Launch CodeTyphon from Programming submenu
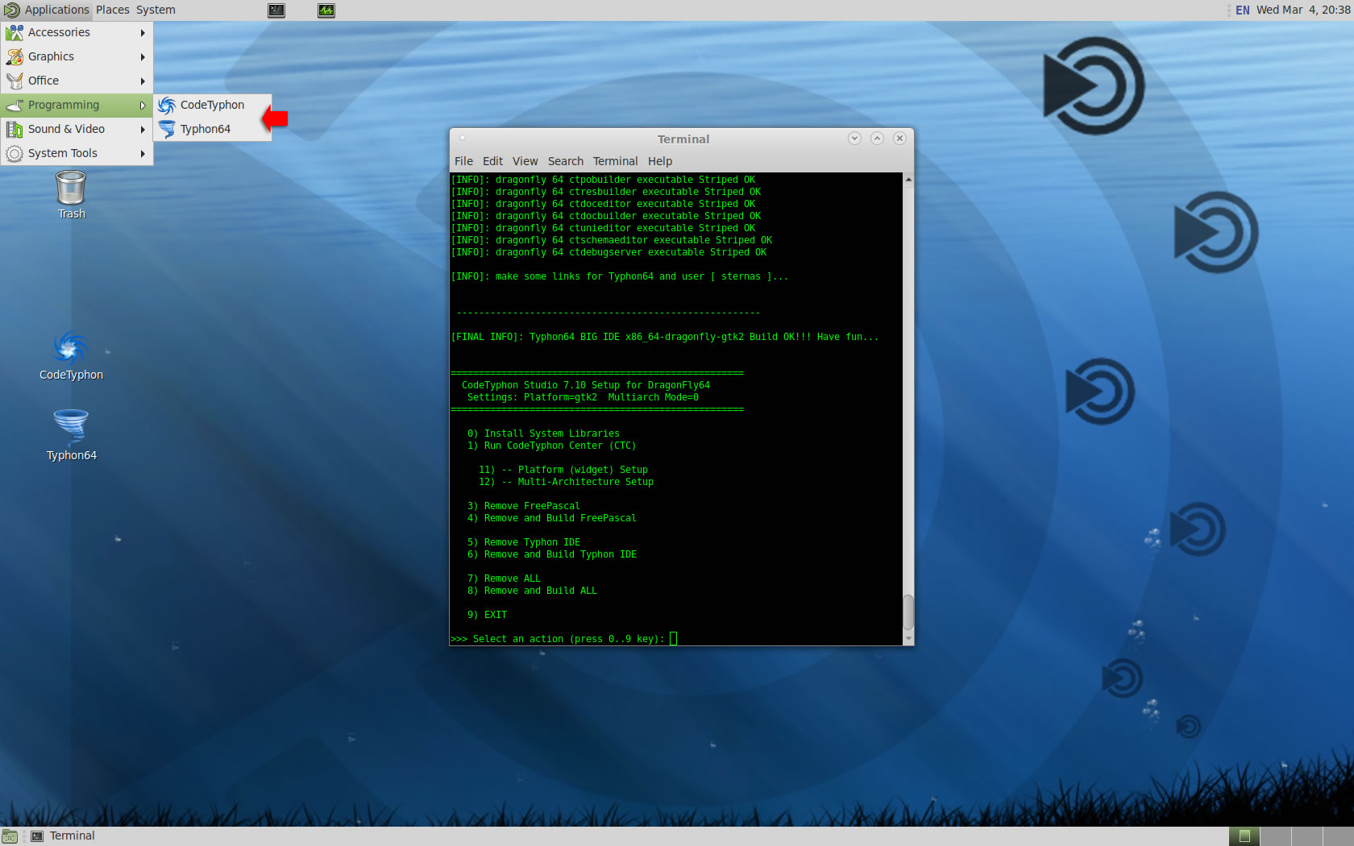Screen dimensions: 1354x846 click(x=212, y=105)
